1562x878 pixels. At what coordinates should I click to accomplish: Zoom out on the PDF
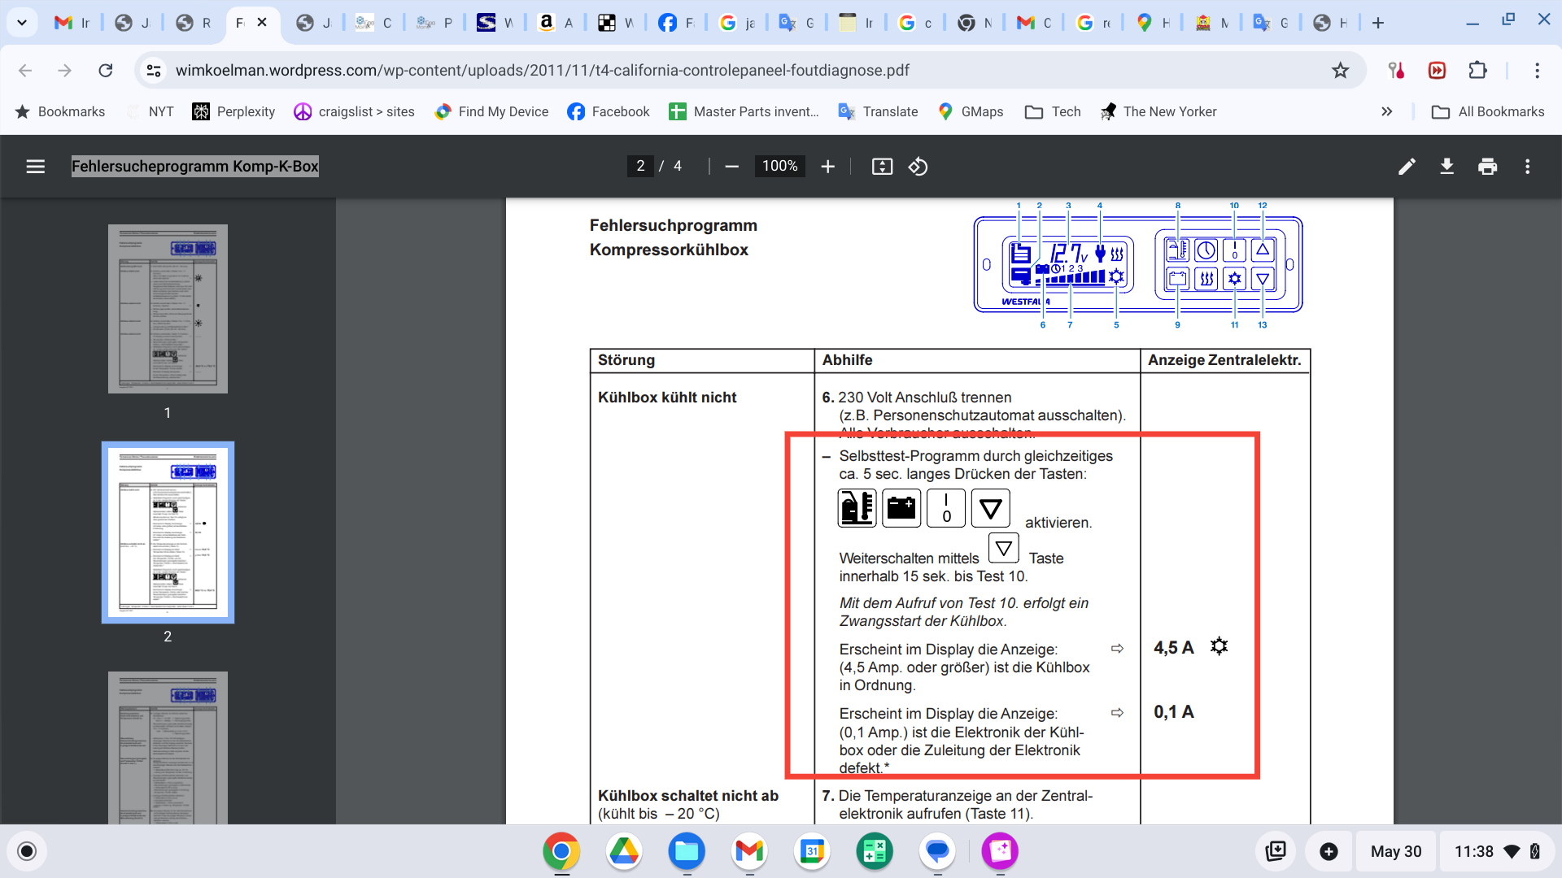(x=731, y=166)
